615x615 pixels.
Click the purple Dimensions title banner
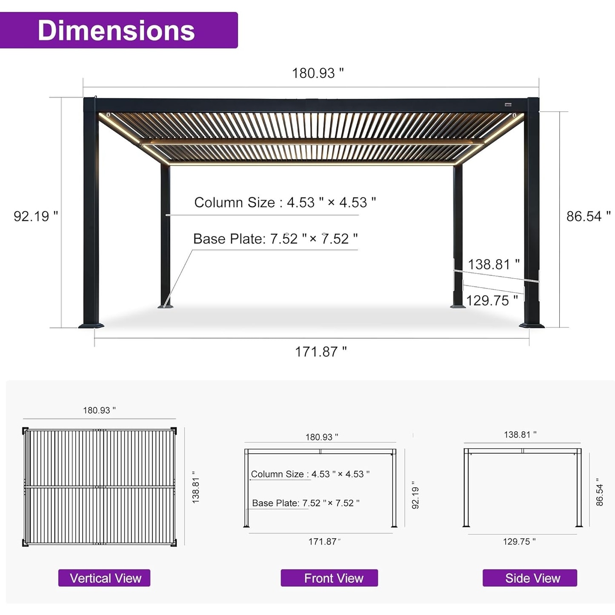point(119,30)
